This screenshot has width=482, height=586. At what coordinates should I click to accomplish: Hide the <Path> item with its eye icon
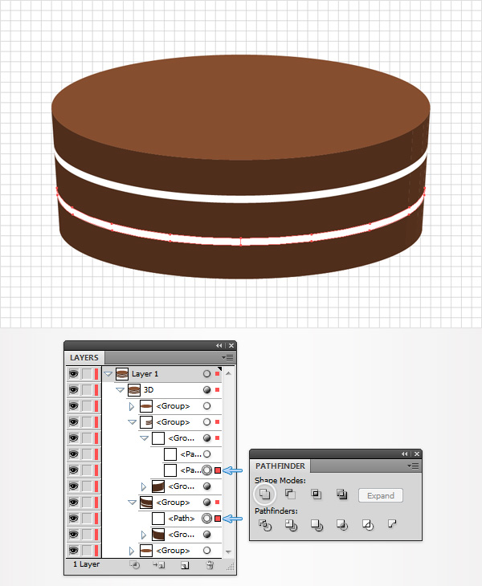pos(74,519)
